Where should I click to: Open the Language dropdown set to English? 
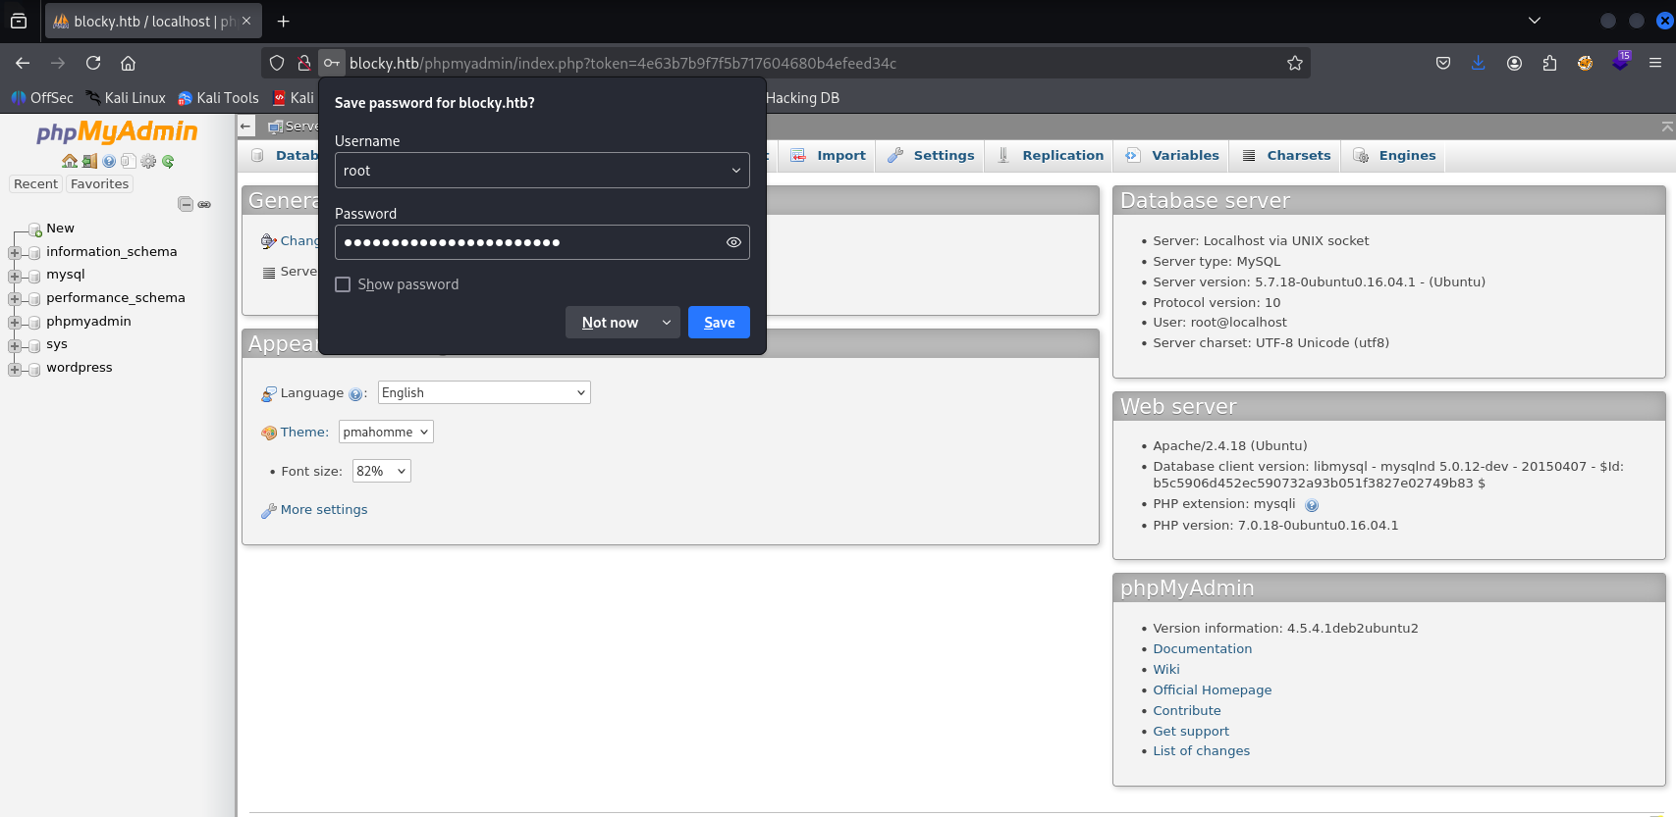[484, 392]
